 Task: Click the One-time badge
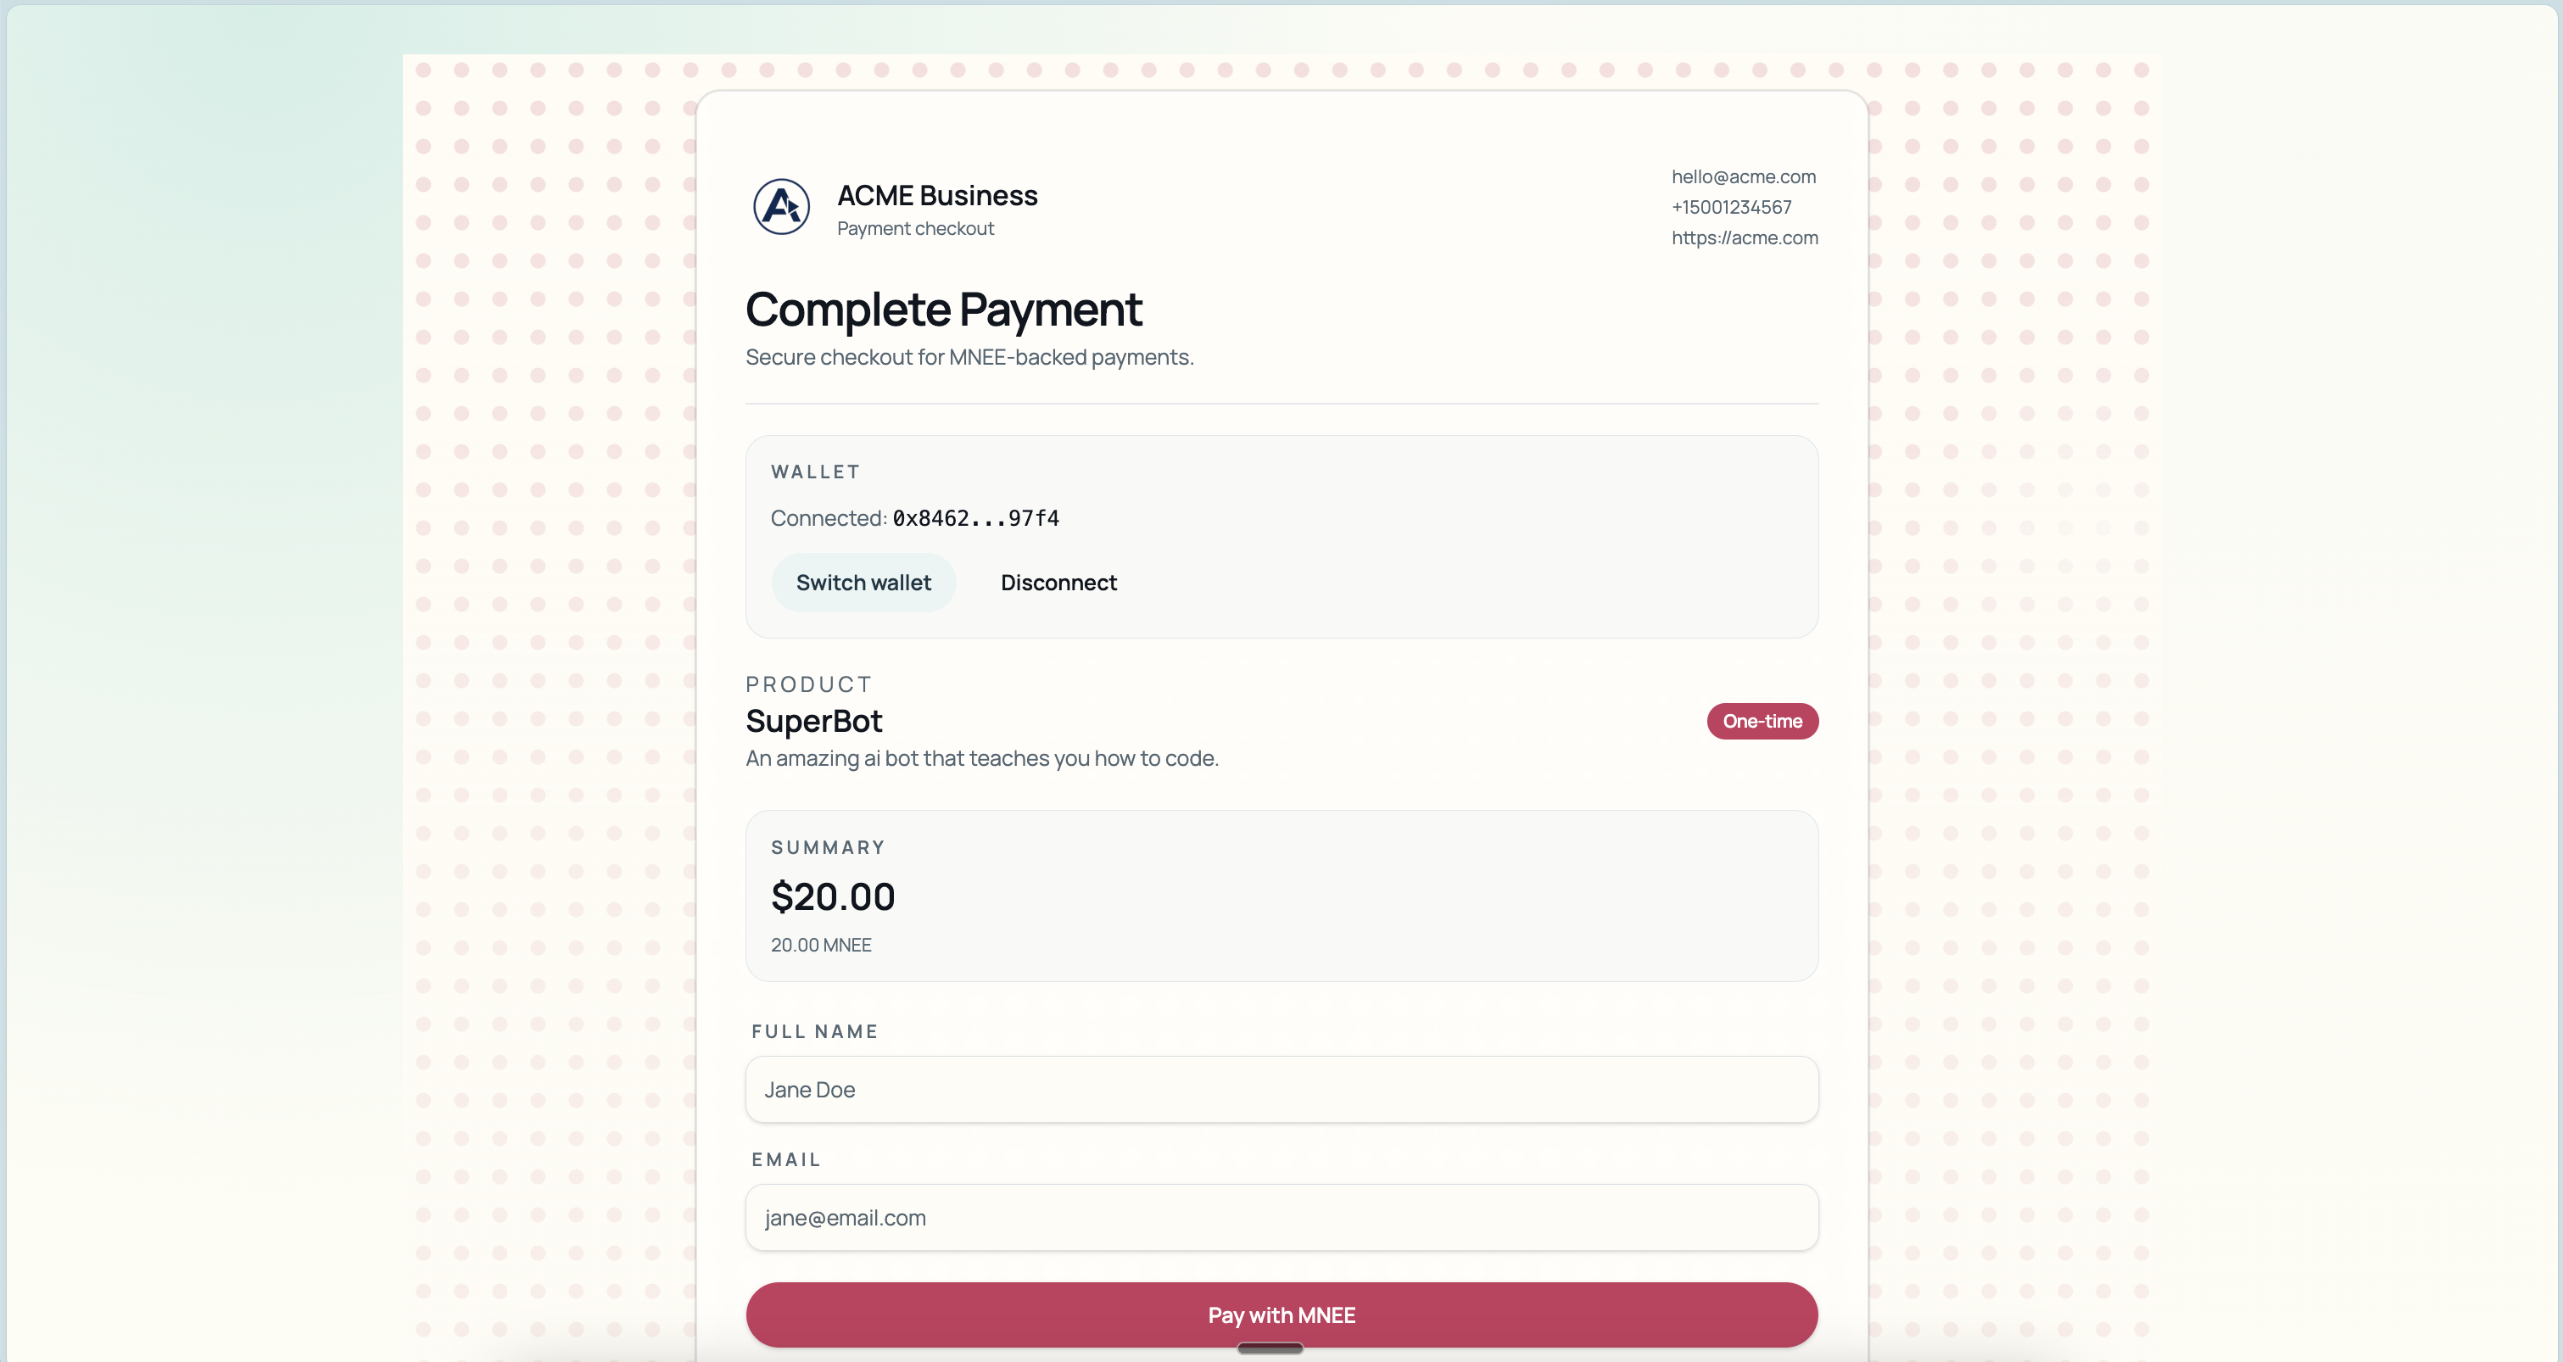tap(1762, 722)
